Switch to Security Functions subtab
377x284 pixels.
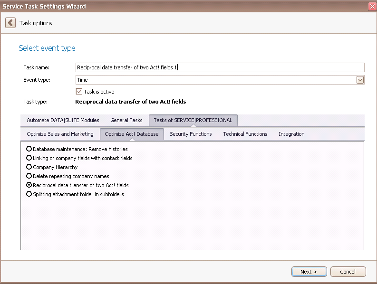(x=191, y=134)
